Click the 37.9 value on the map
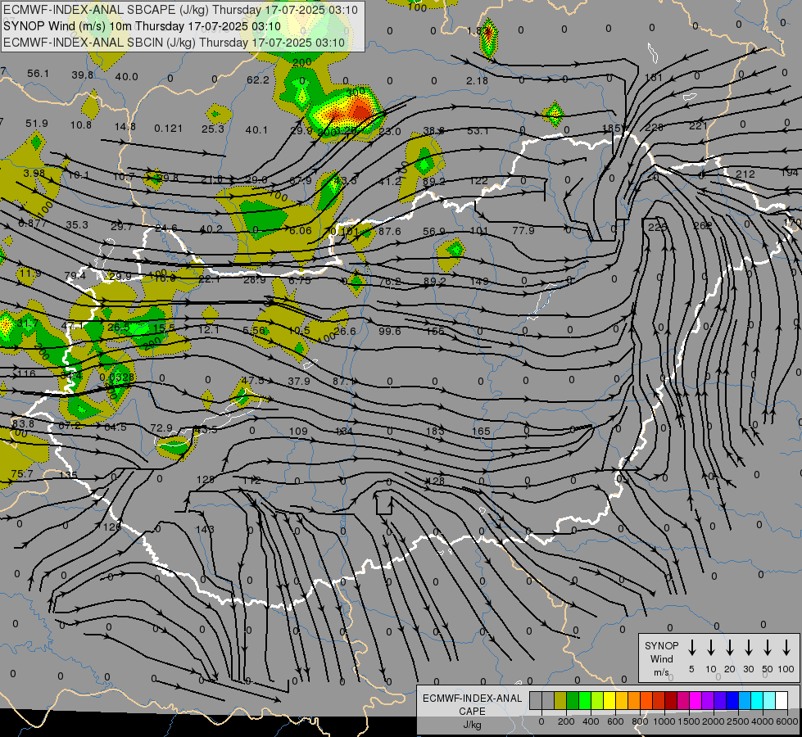The image size is (802, 737). point(299,382)
